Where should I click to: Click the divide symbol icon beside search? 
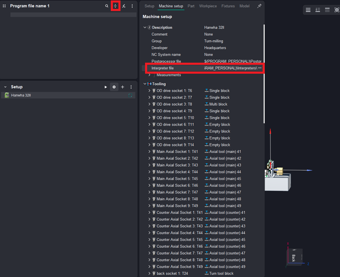pos(115,6)
